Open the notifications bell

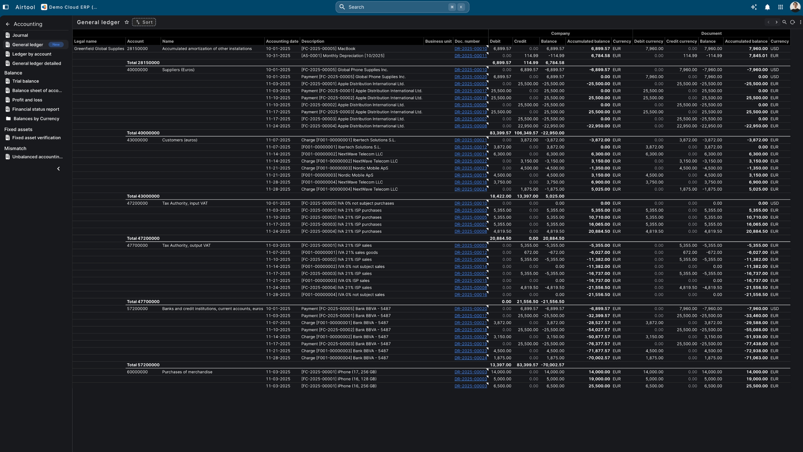[x=767, y=7]
